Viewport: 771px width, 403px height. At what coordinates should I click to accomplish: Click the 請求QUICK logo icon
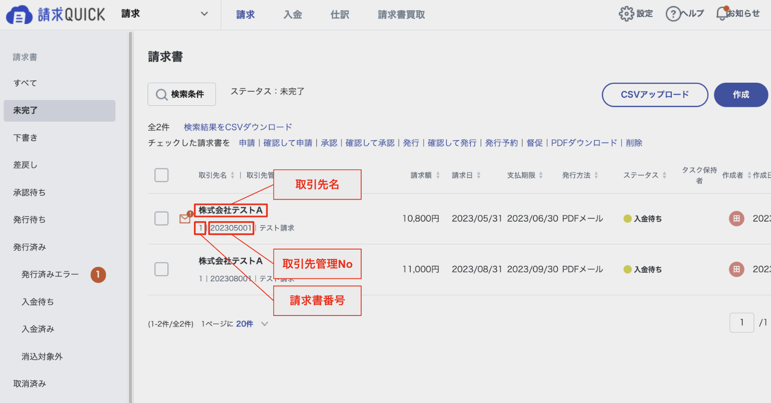click(19, 14)
